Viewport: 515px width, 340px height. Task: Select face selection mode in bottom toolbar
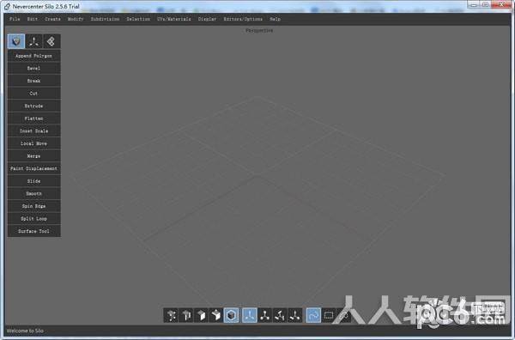tap(202, 315)
